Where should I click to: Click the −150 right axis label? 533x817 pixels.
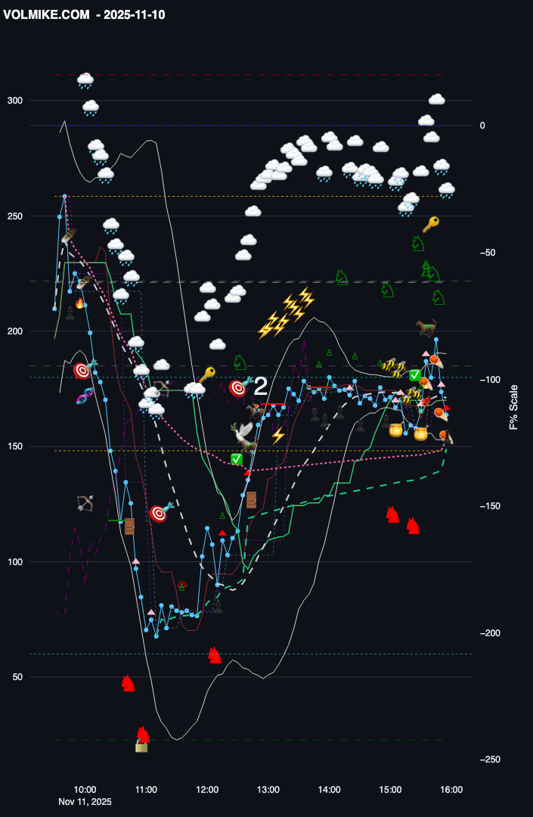pos(490,506)
